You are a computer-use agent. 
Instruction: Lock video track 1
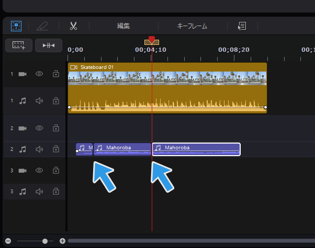pyautogui.click(x=56, y=74)
